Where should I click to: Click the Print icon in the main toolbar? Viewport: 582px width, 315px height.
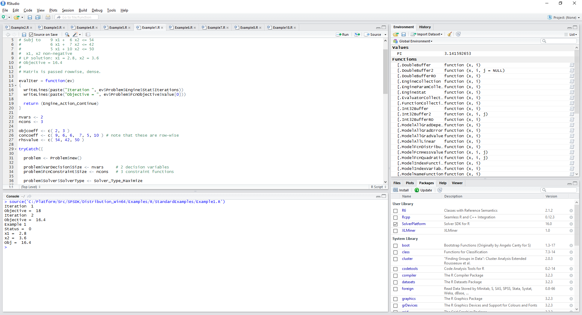click(48, 18)
